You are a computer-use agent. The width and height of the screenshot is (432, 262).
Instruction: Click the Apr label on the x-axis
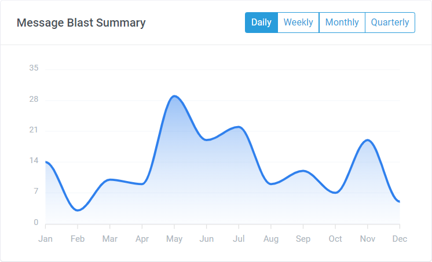(142, 239)
